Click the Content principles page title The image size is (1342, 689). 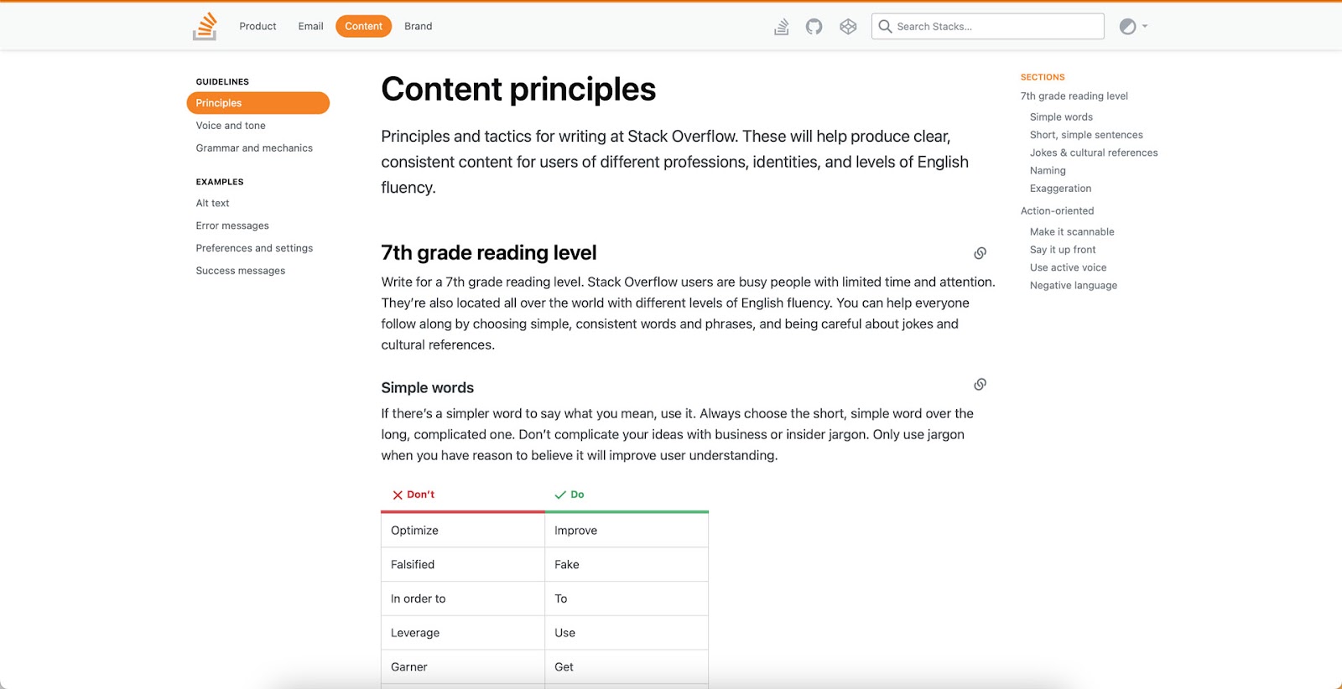pos(518,90)
